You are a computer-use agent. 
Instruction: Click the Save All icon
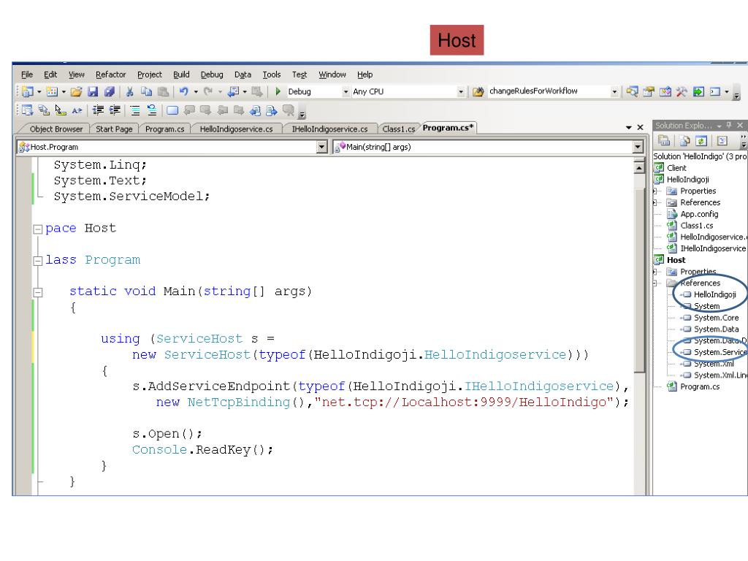(x=110, y=91)
